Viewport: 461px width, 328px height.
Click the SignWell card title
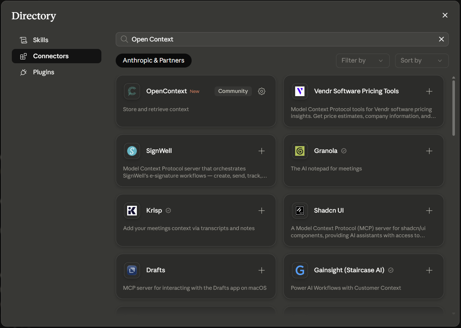coord(159,151)
